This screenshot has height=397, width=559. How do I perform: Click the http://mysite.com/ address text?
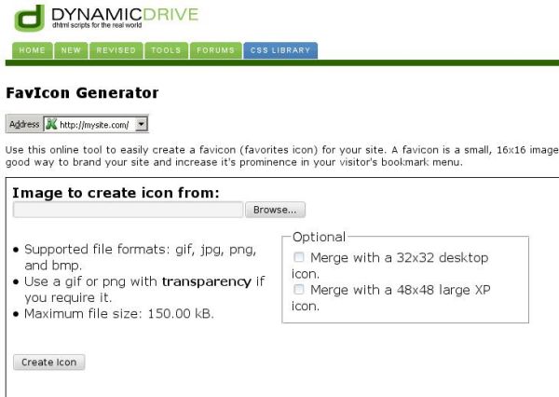click(x=94, y=125)
